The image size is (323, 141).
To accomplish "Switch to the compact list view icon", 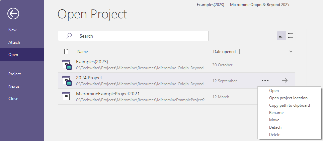I will click(x=291, y=36).
